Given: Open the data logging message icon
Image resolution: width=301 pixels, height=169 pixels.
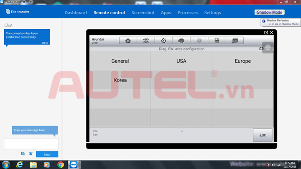Looking at the screenshot, I should pos(235,41).
